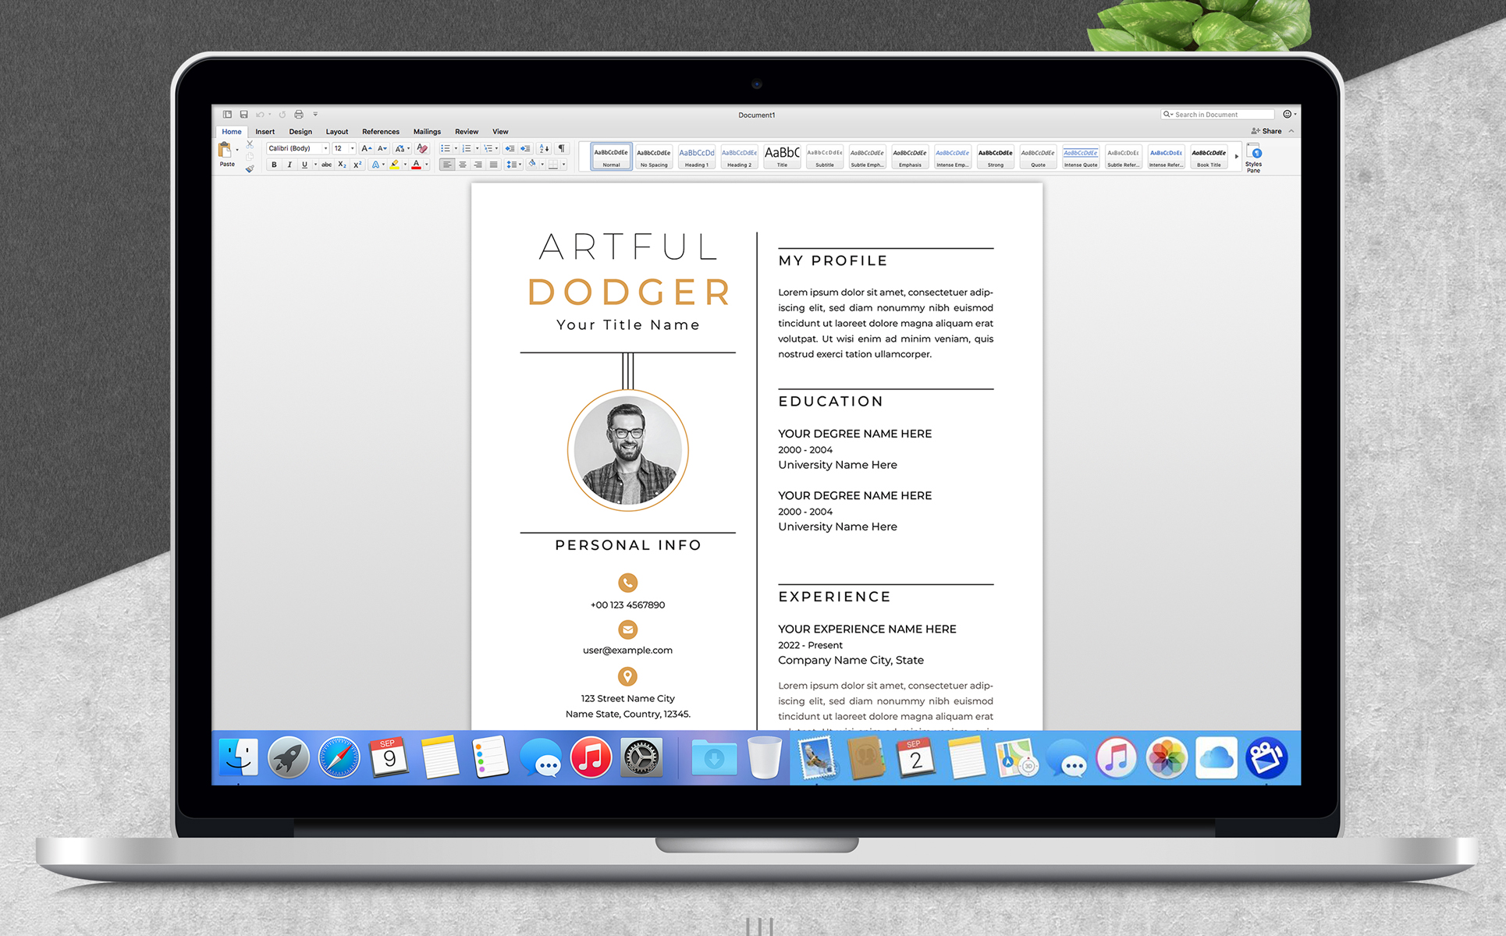The image size is (1506, 936).
Task: Click the Clear Formatting eraser icon
Action: (422, 148)
